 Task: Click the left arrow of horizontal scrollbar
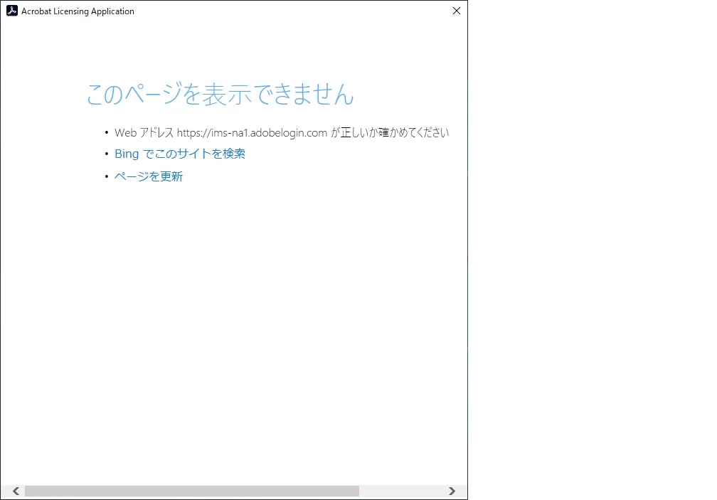[16, 491]
